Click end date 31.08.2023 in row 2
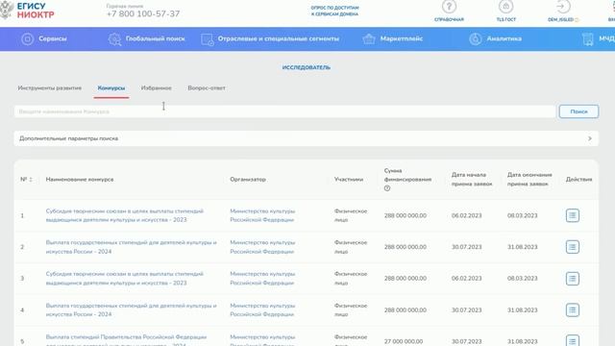 [x=522, y=247]
